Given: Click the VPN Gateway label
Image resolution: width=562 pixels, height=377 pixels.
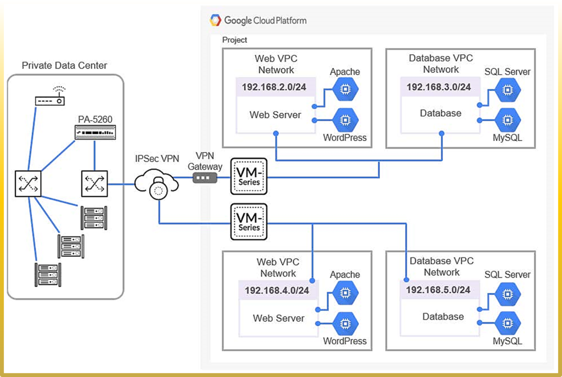Looking at the screenshot, I should click(205, 161).
